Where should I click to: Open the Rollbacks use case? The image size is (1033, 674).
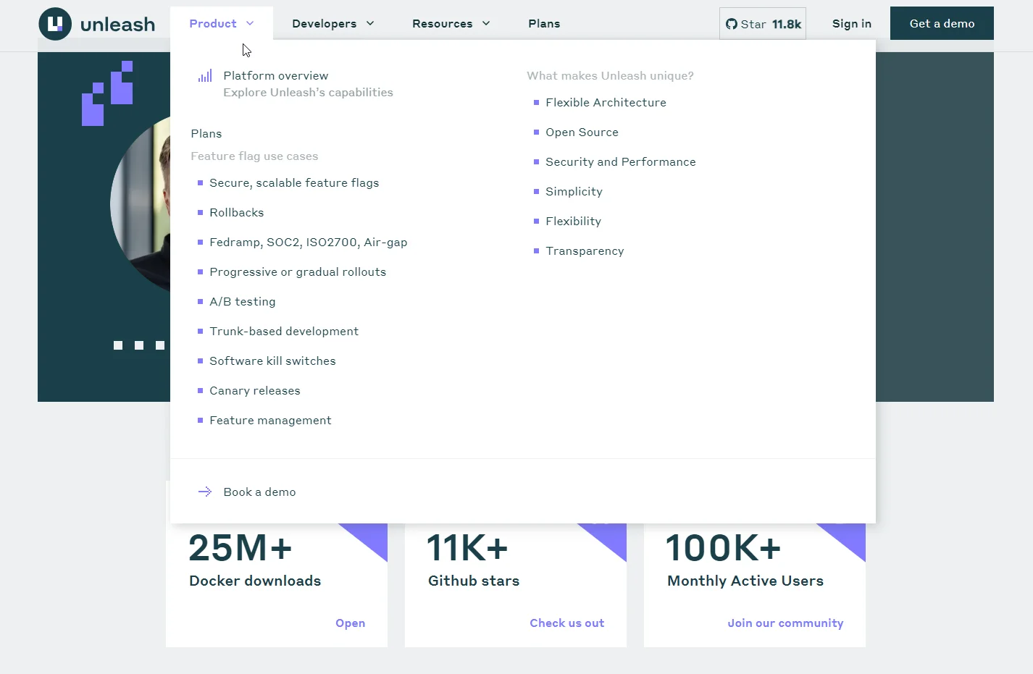pyautogui.click(x=237, y=212)
